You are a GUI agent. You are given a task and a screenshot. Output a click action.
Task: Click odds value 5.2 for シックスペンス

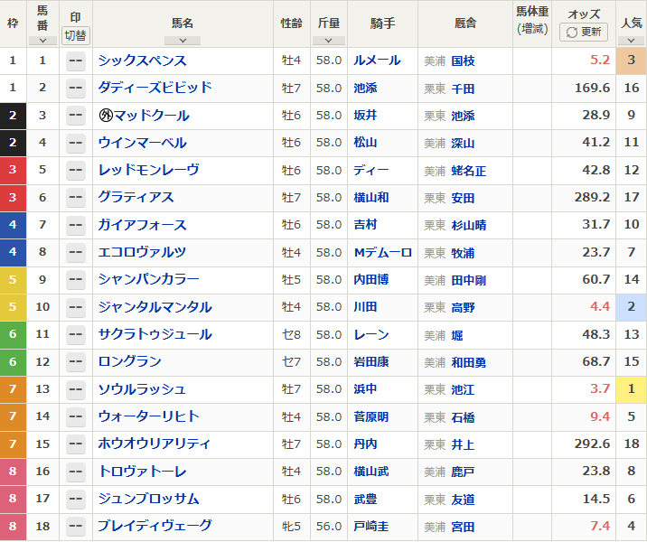tap(599, 61)
